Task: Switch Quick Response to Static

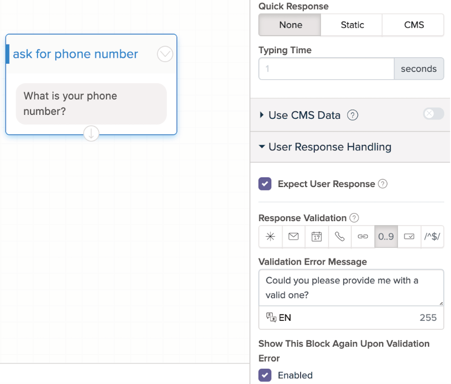Action: click(x=352, y=25)
